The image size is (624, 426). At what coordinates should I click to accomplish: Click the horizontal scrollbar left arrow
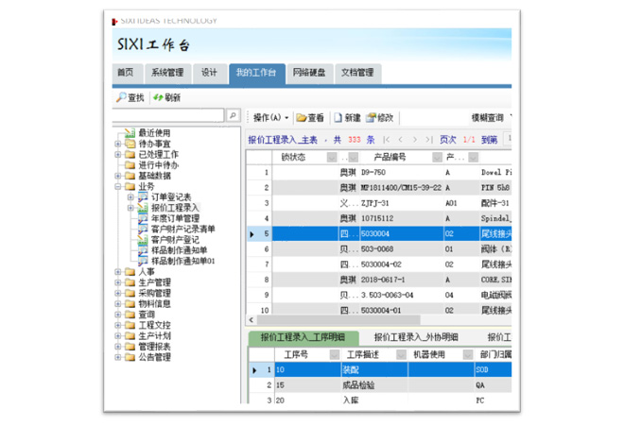[251, 320]
